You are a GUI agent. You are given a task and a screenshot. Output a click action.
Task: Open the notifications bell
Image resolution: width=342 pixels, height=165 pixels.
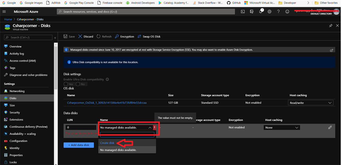click(261, 12)
